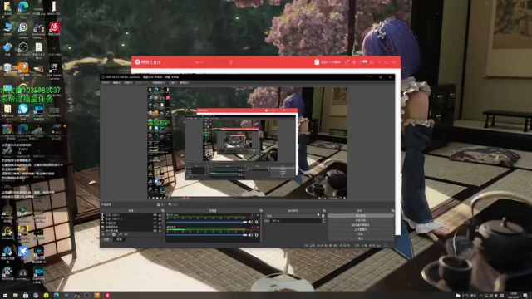Viewport: 532px width, 299px height.
Task: Move selected source down with arrow icon
Action: click(x=126, y=234)
